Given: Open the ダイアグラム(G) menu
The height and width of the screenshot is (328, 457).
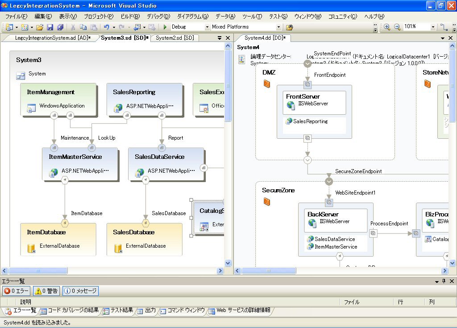Looking at the screenshot, I should [x=193, y=17].
